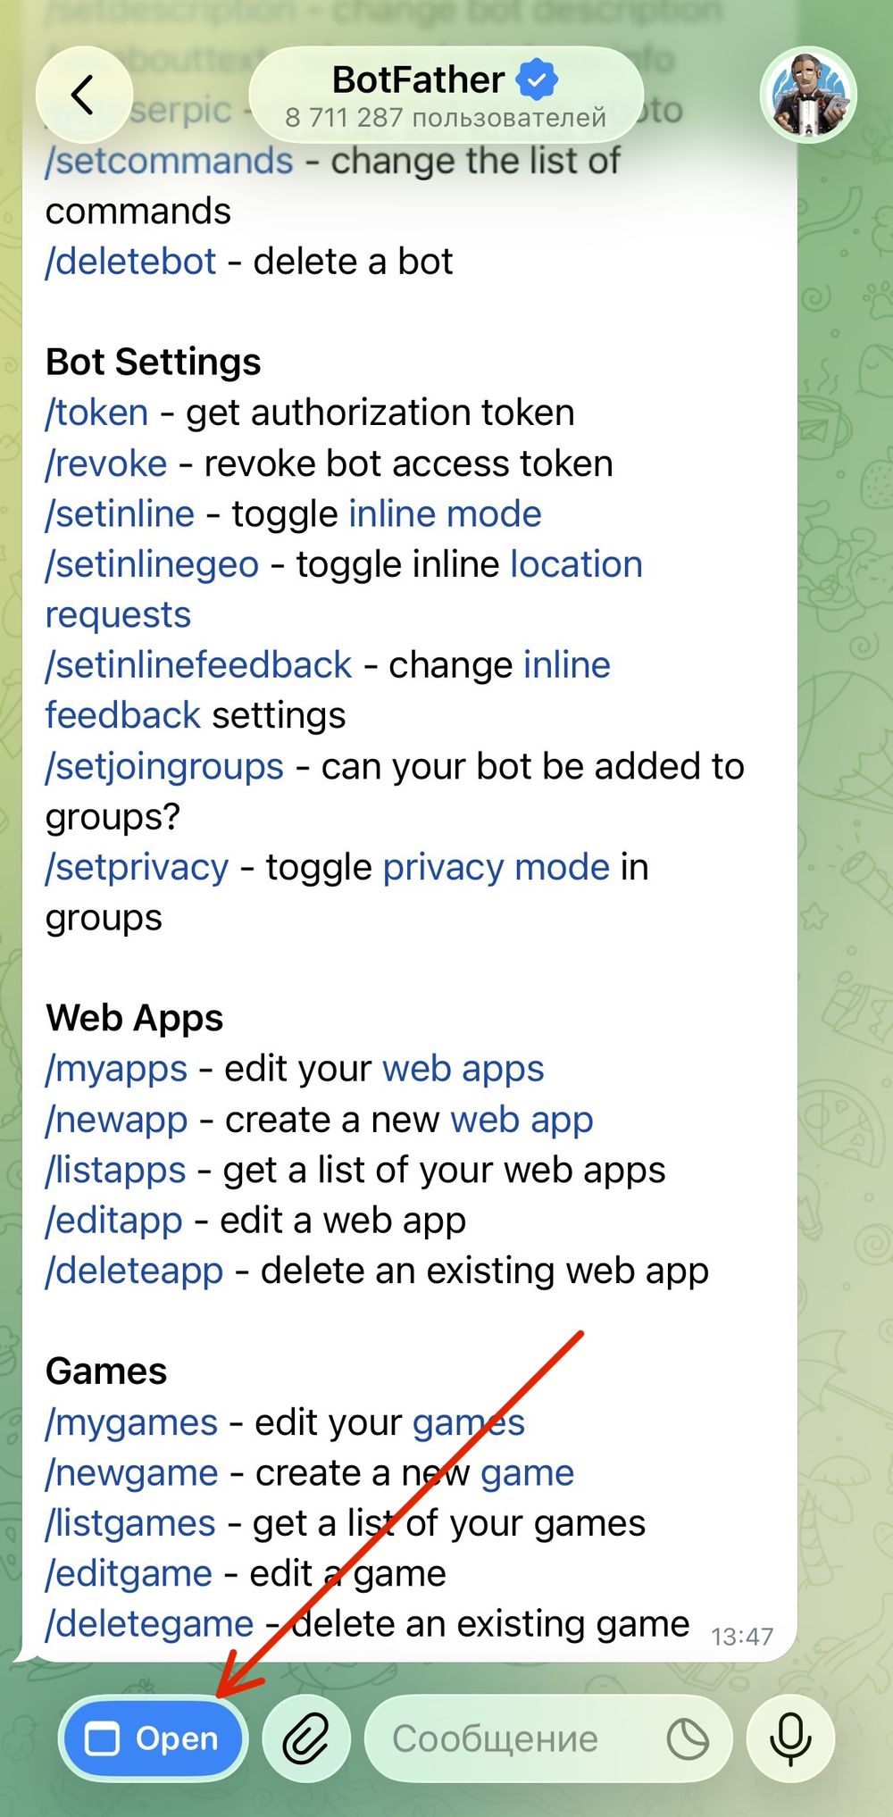893x1817 pixels.
Task: Open the inline mode link
Action: click(446, 513)
